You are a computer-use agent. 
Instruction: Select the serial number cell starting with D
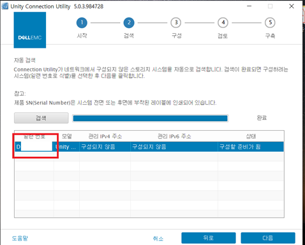coord(34,147)
